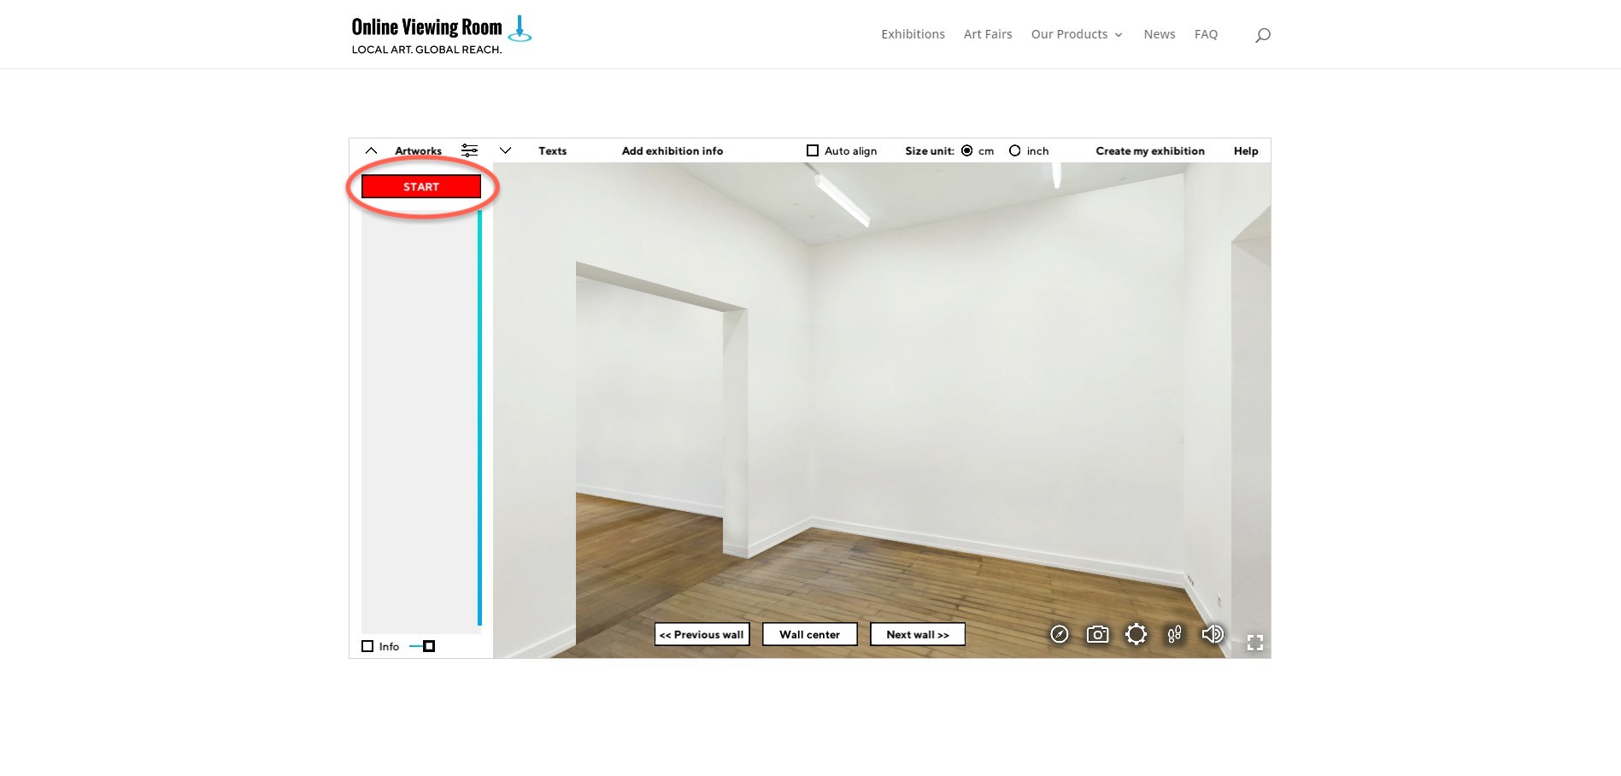Click the search magnifier icon
This screenshot has width=1621, height=776.
[x=1263, y=35]
